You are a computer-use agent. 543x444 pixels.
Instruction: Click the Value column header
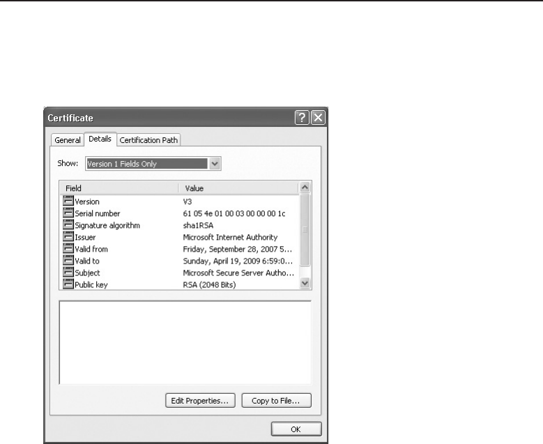(x=238, y=188)
